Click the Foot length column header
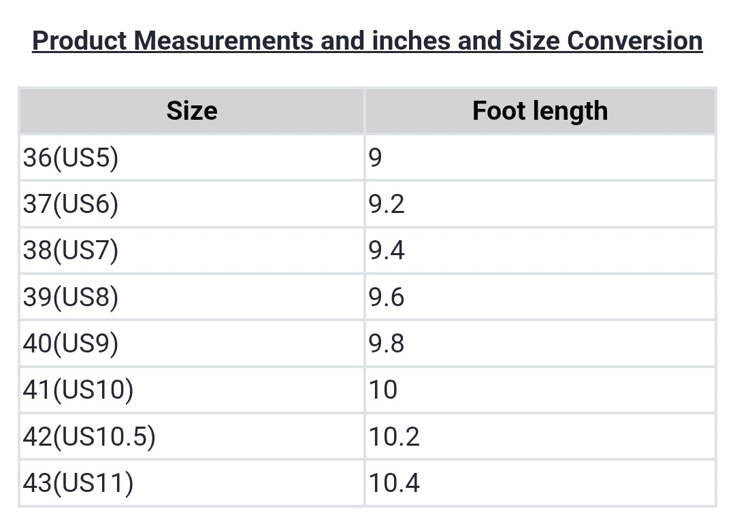The width and height of the screenshot is (735, 528). click(x=540, y=111)
